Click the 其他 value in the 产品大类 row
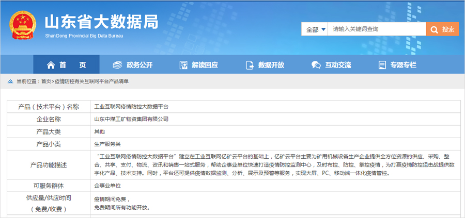Screen dimensions: 465x218 click(x=99, y=131)
